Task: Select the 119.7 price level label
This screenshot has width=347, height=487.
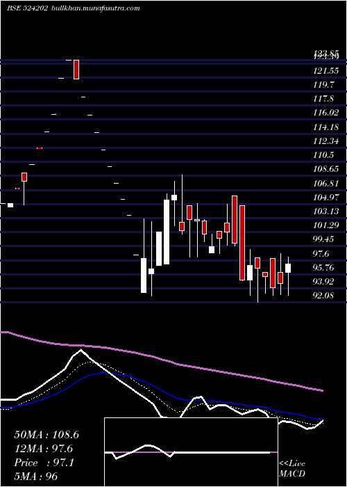Action: tap(323, 85)
